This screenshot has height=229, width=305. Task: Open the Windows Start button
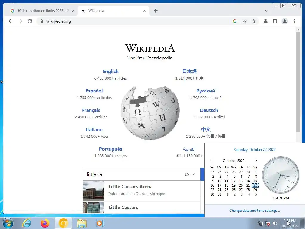pyautogui.click(x=8, y=223)
